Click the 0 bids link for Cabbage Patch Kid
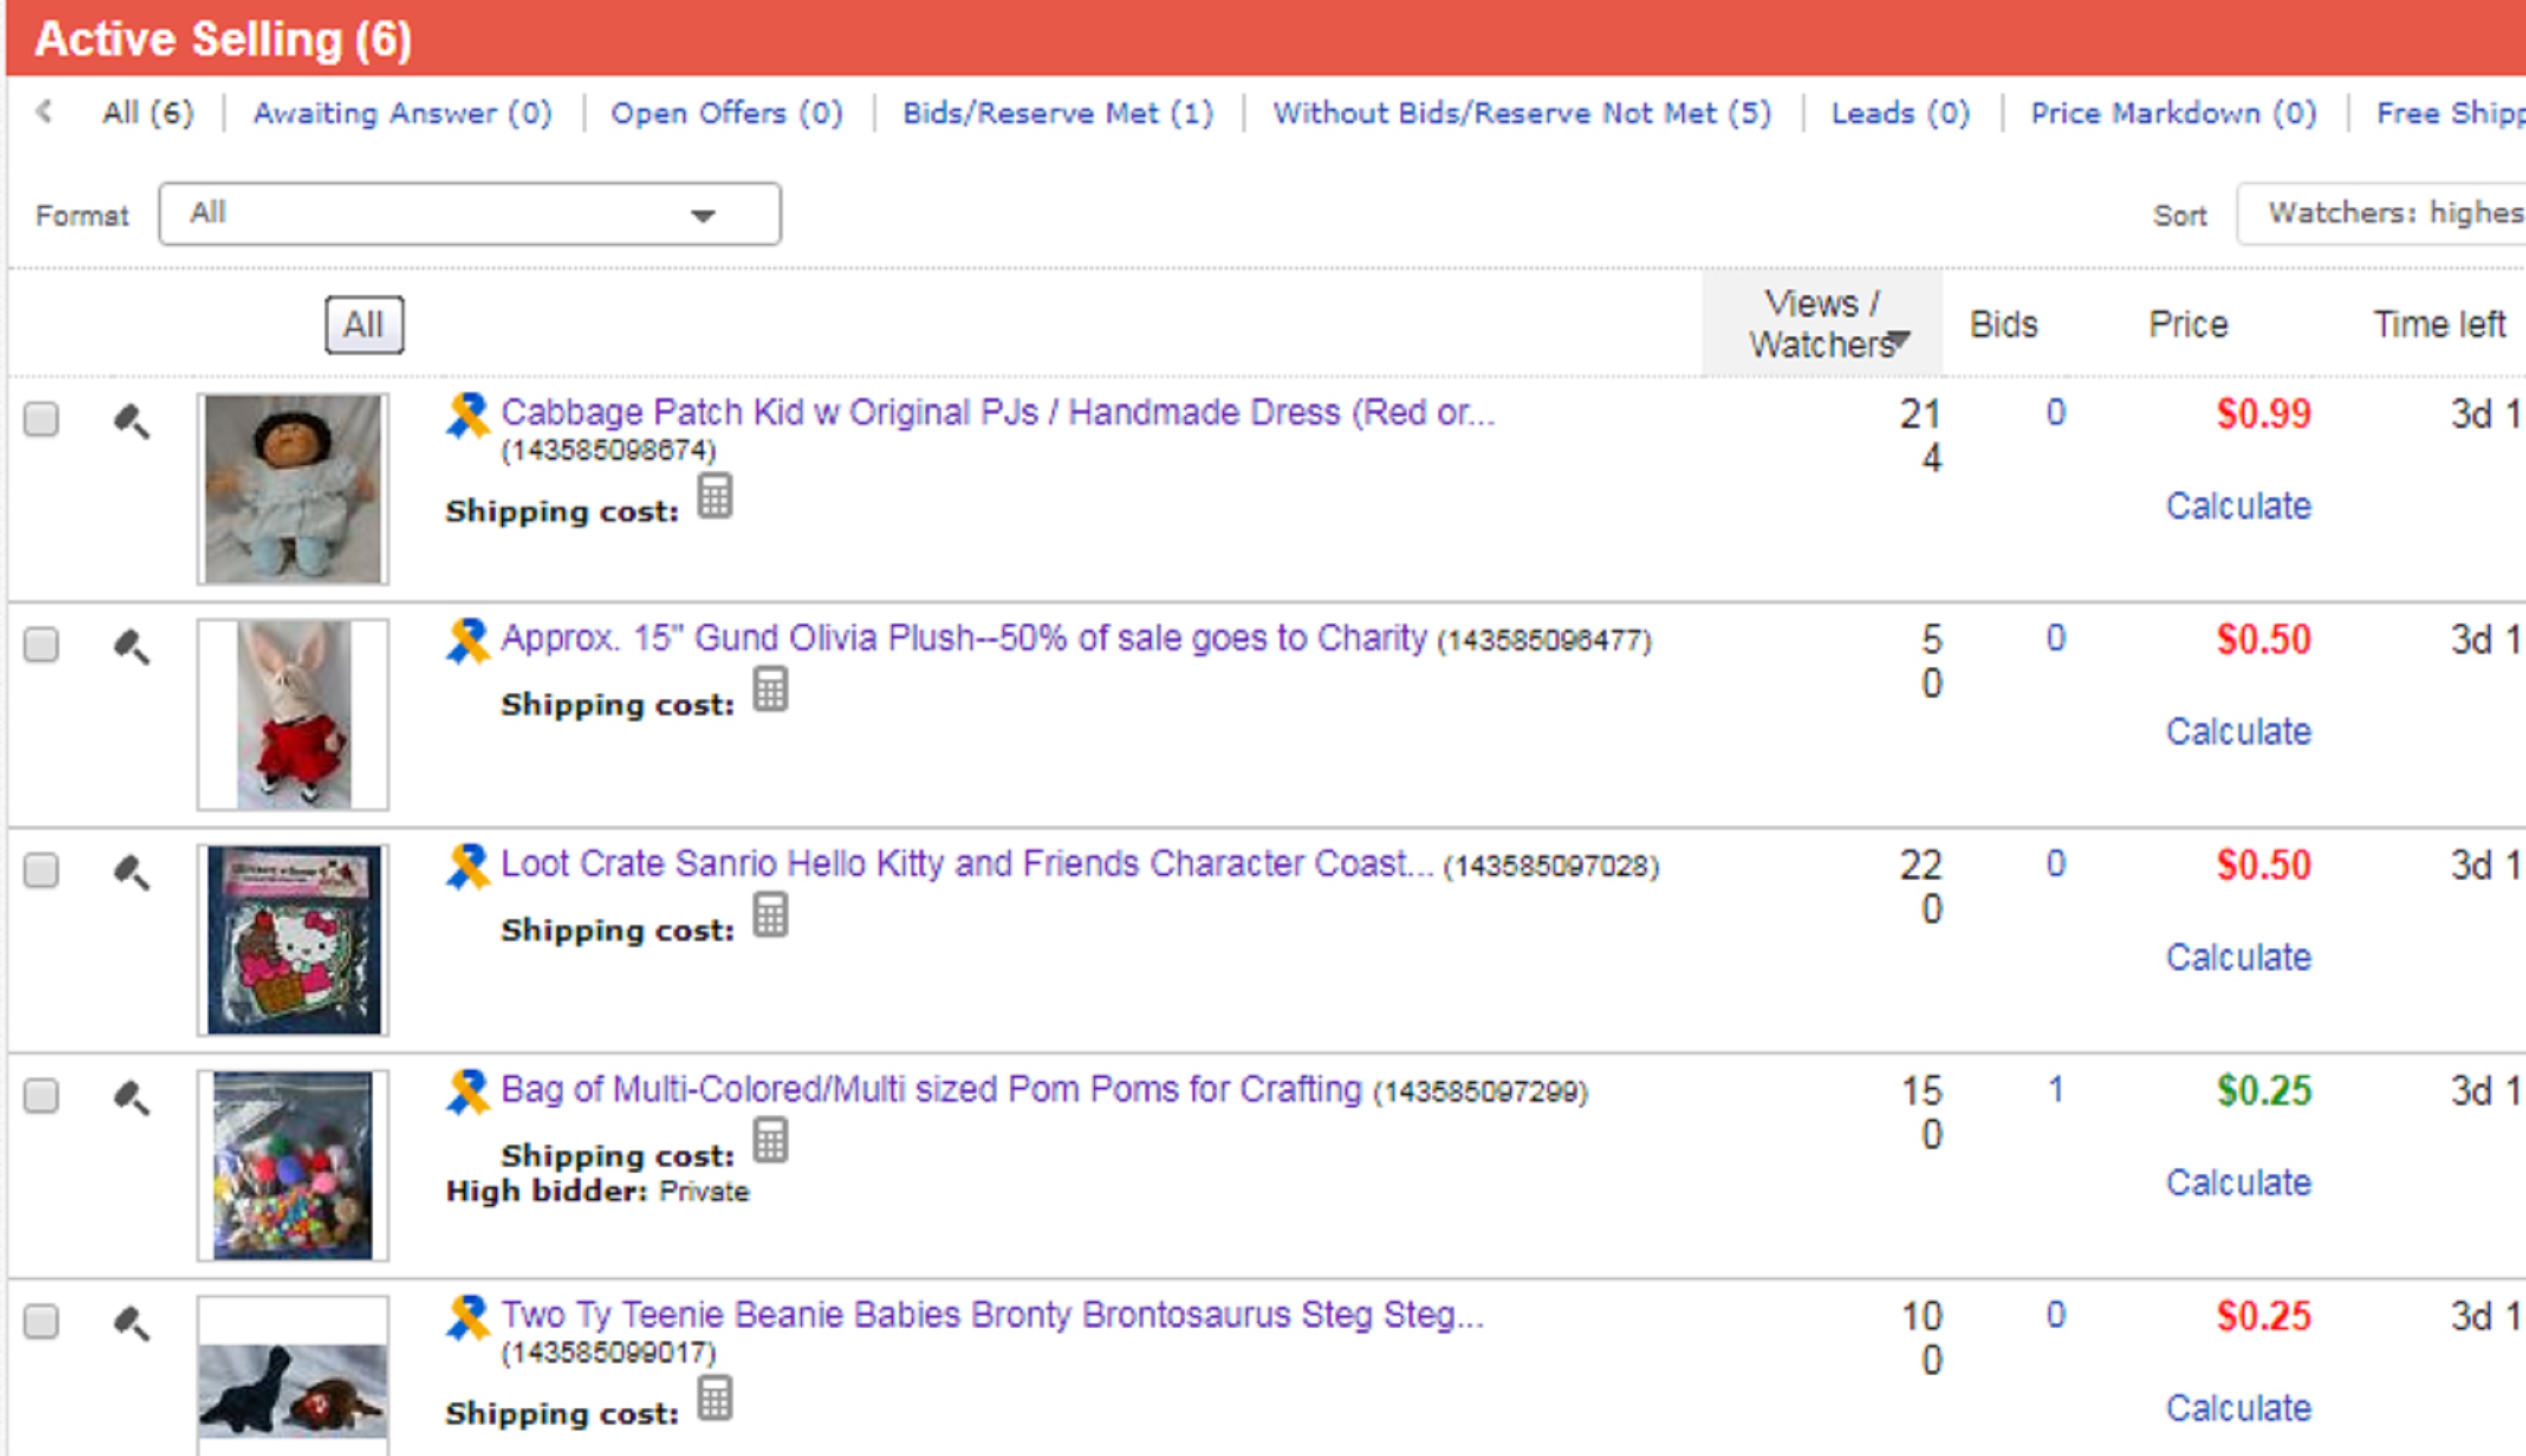The height and width of the screenshot is (1456, 2526). (2055, 413)
